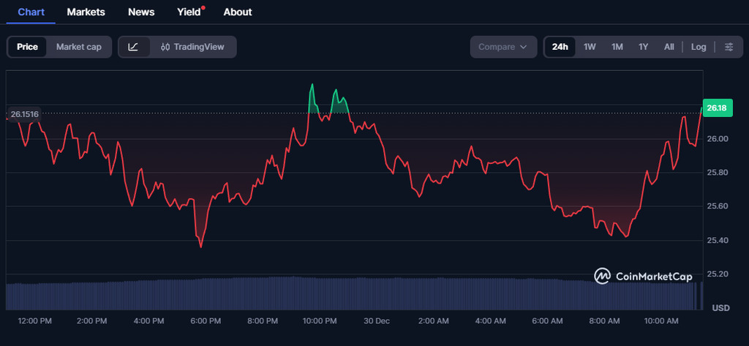Set time range to 1Y
This screenshot has width=749, height=346.
[643, 47]
